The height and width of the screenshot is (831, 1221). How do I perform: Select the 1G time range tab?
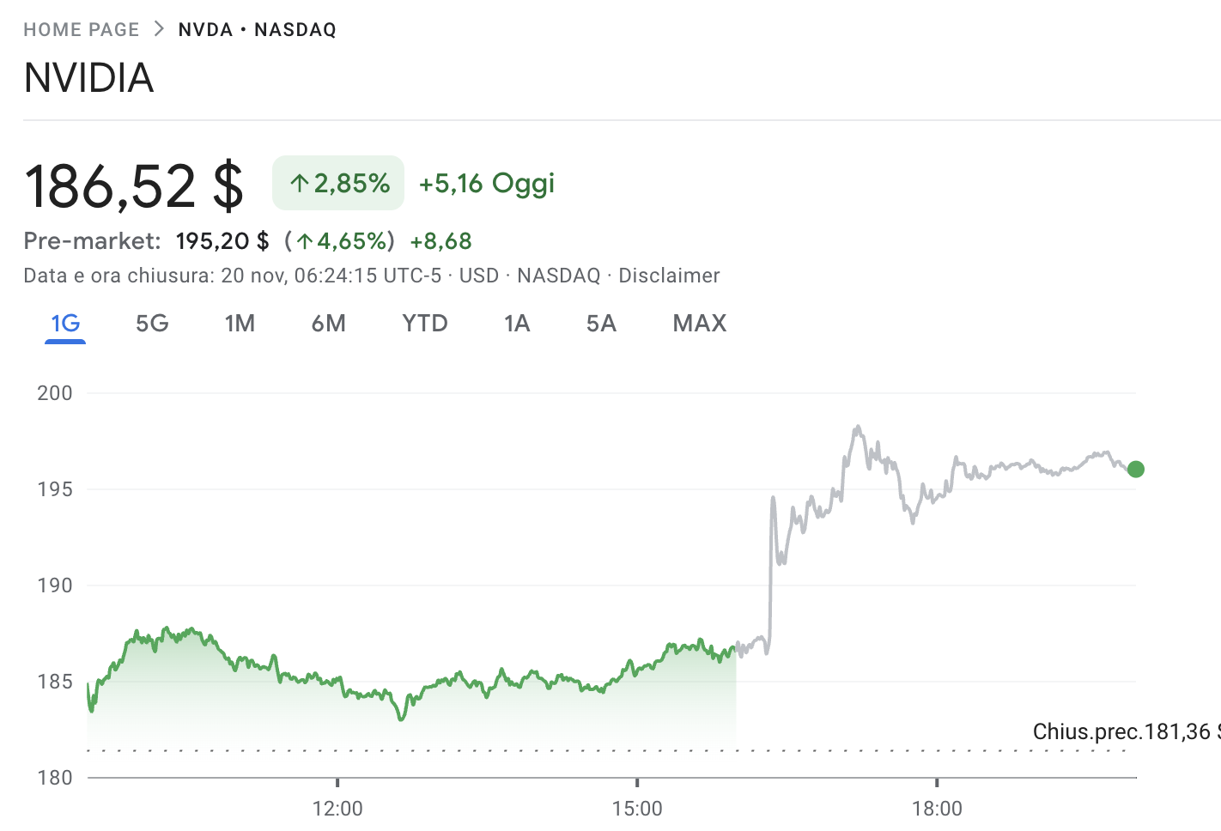[65, 324]
